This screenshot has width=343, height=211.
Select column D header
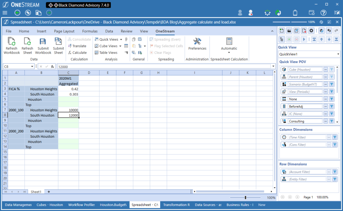click(x=89, y=73)
